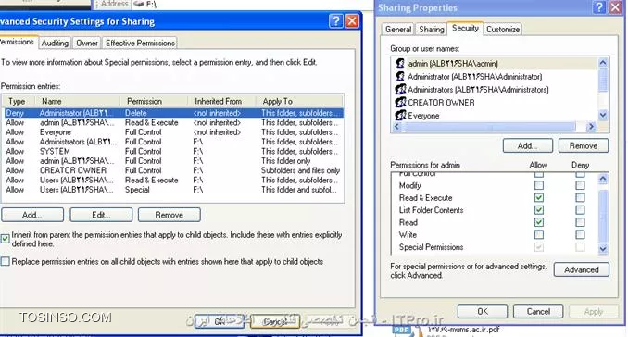Image resolution: width=628 pixels, height=337 pixels.
Task: Select the Security tab
Action: pos(465,28)
